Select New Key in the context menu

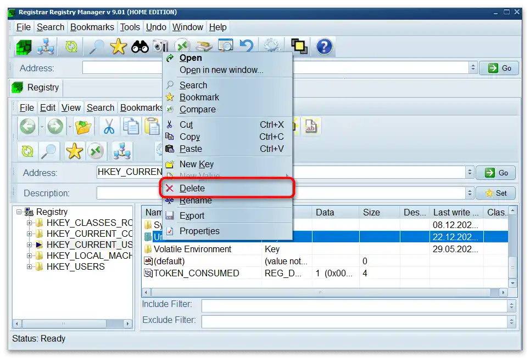pyautogui.click(x=227, y=164)
